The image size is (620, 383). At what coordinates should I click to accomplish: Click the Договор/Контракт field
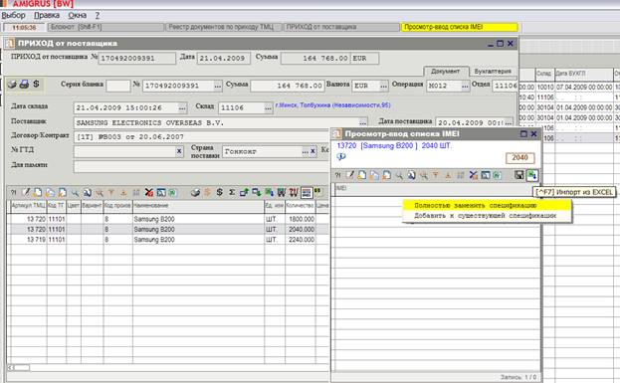(x=201, y=136)
